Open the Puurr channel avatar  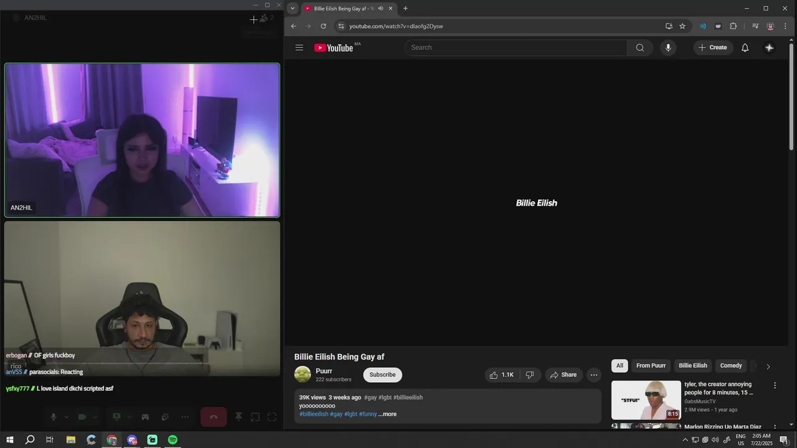click(x=303, y=375)
